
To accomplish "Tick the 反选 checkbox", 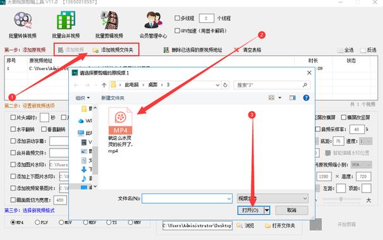I will pos(363,51).
